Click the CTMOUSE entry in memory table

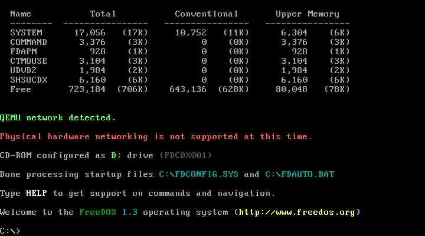tap(29, 61)
